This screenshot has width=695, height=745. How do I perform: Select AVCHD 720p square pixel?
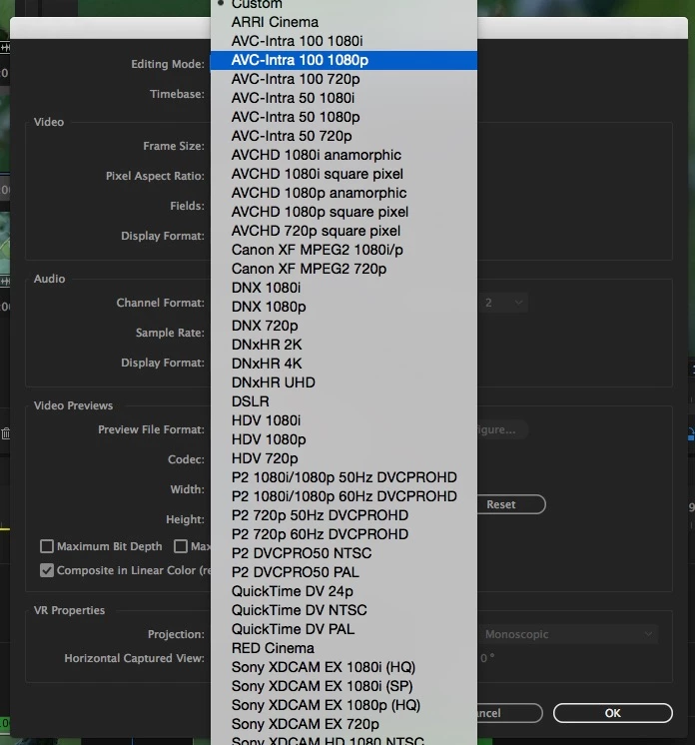344,231
